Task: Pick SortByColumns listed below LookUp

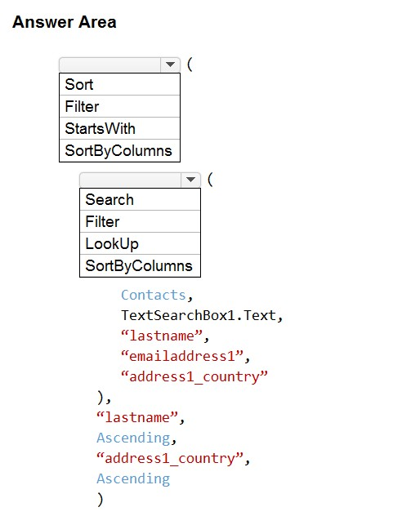Action: coord(140,266)
